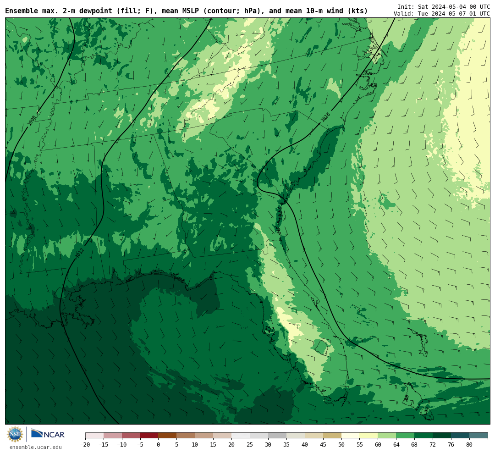Viewport: 495px width, 453px height.
Task: Click the 0 to 5 color swatch
Action: 168,436
